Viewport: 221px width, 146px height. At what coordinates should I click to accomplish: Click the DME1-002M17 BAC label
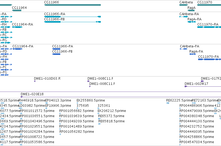coord(196,84)
